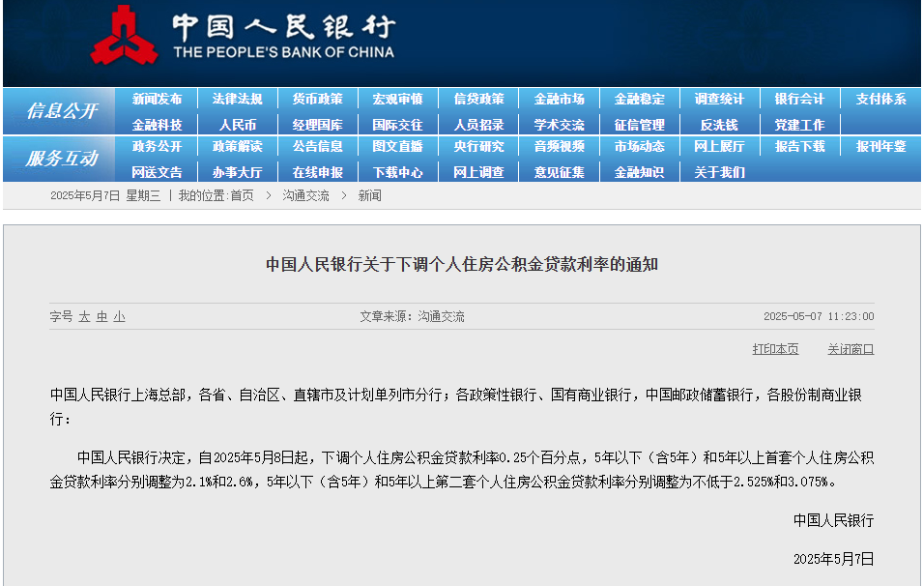Viewport: 923px width, 586px height.
Task: Open 下载中心 page
Action: tap(397, 172)
